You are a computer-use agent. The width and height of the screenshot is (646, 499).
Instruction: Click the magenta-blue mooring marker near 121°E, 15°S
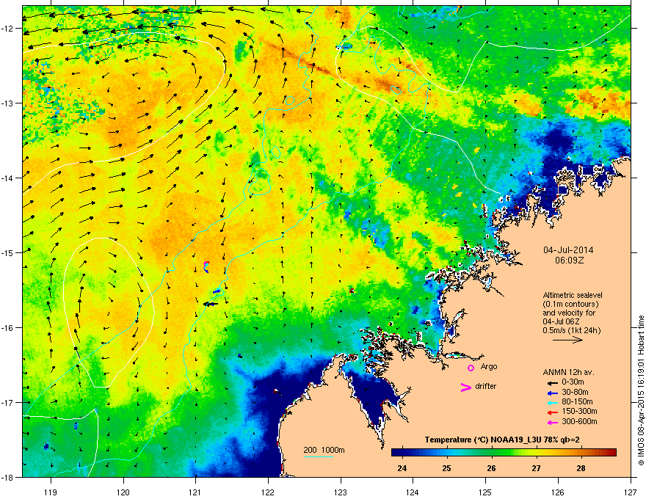(206, 266)
